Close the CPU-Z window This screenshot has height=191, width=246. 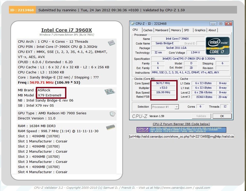(x=228, y=24)
